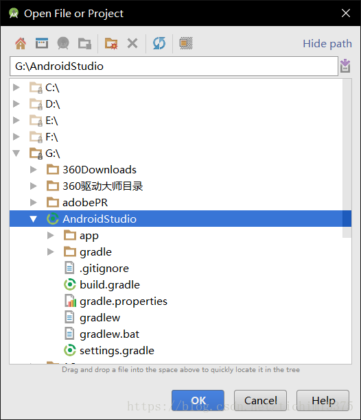Image resolution: width=361 pixels, height=420 pixels.
Task: Confirm with the OK button
Action: (x=198, y=400)
